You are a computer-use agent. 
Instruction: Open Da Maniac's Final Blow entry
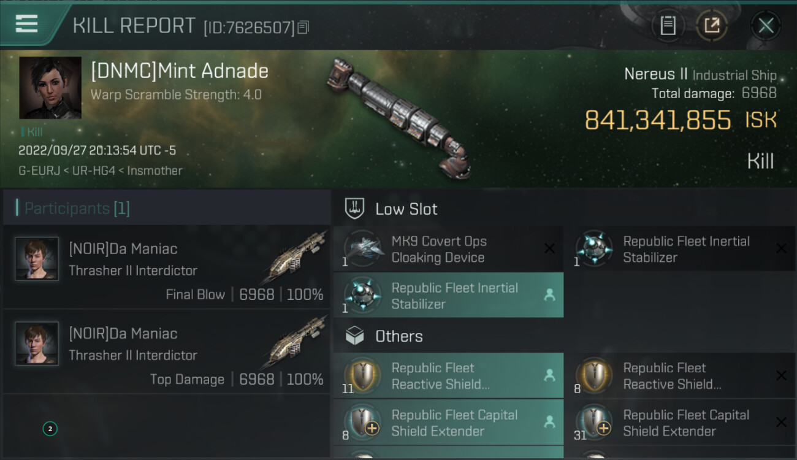click(167, 267)
